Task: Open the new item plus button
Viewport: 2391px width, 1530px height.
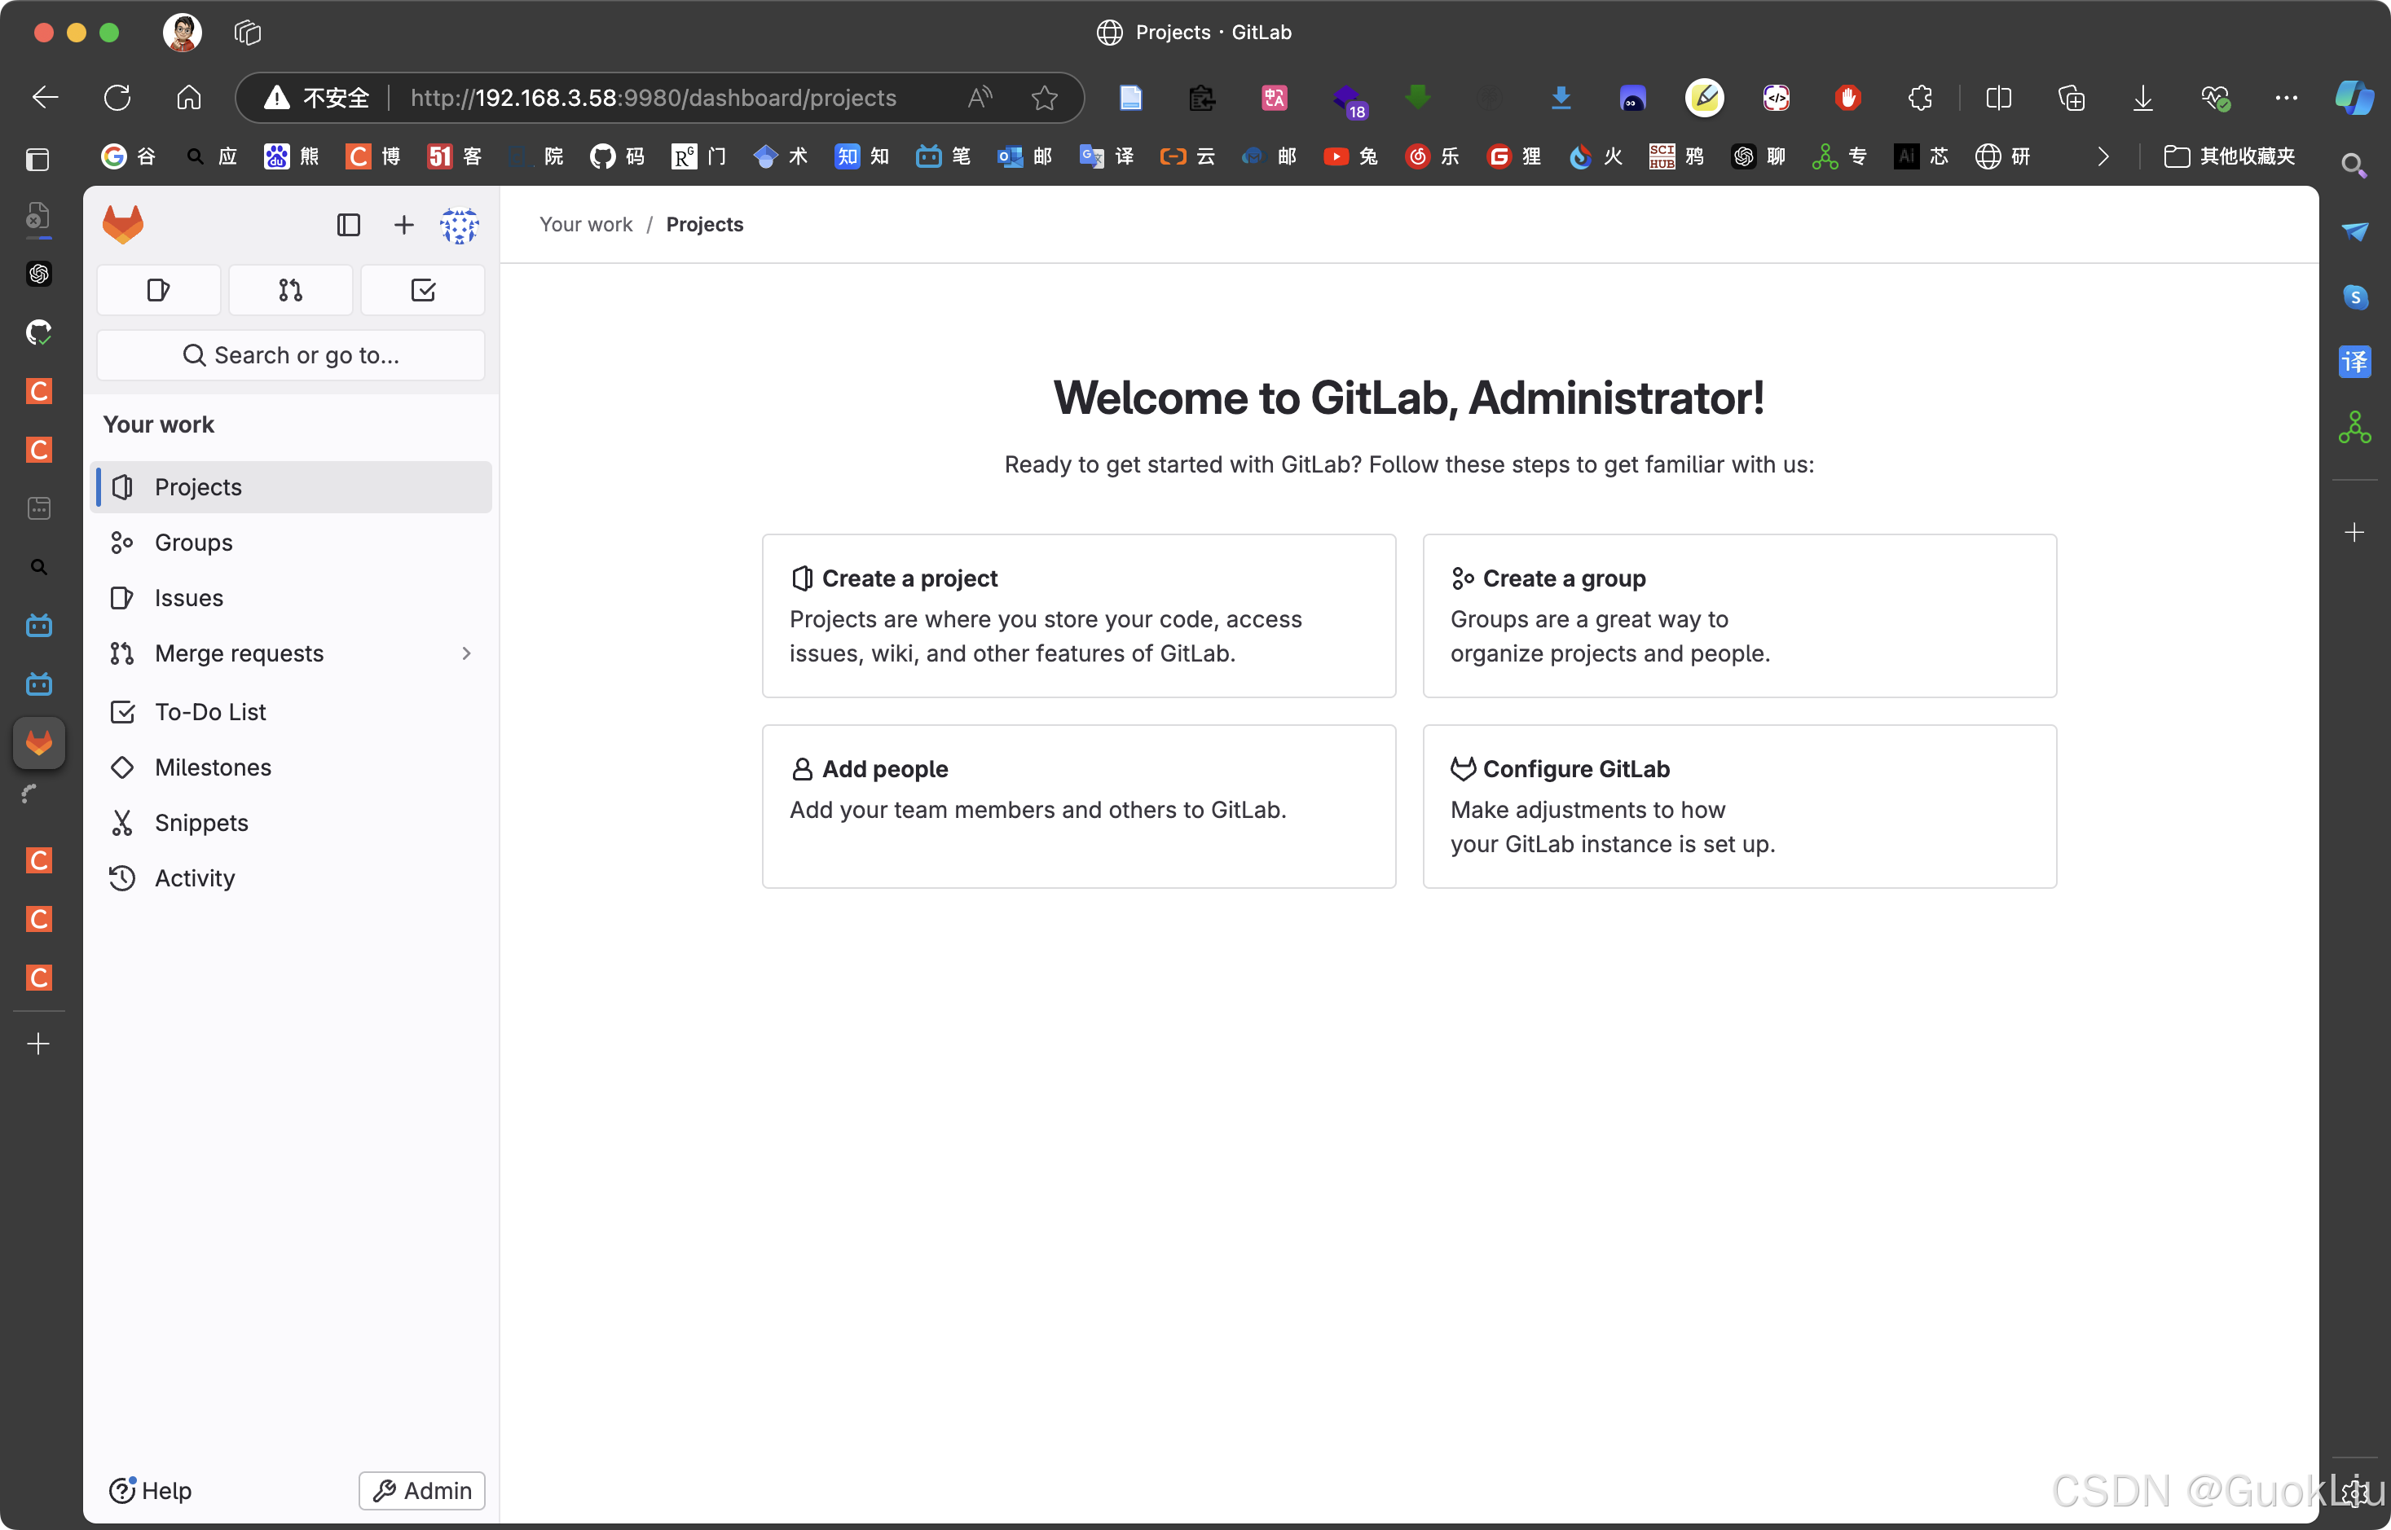Action: tap(403, 223)
